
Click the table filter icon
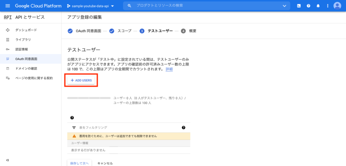pyautogui.click(x=74, y=127)
